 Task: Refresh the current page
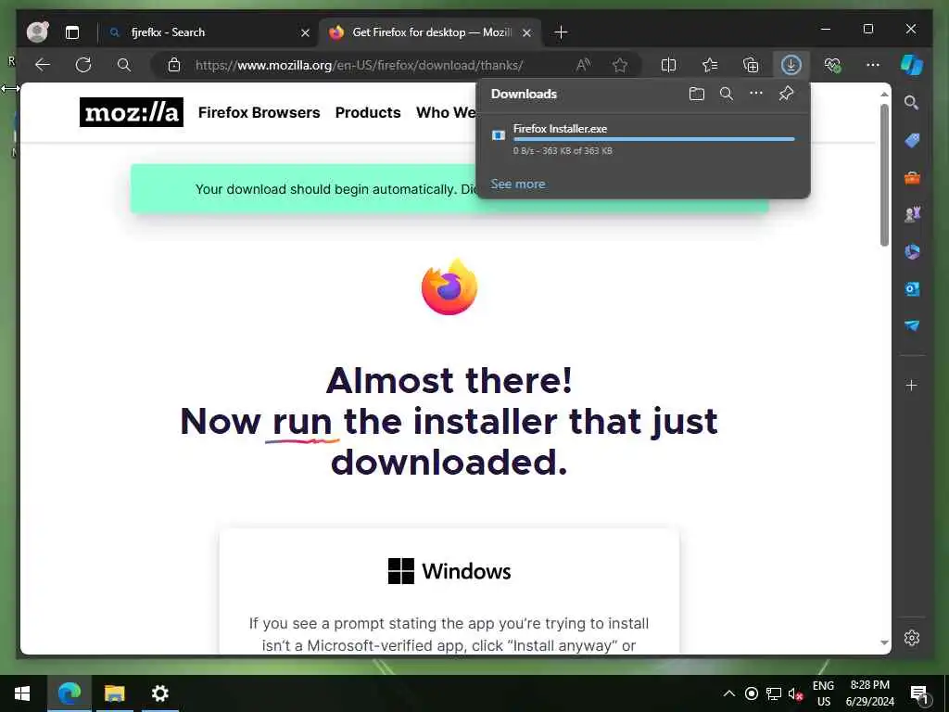point(82,65)
